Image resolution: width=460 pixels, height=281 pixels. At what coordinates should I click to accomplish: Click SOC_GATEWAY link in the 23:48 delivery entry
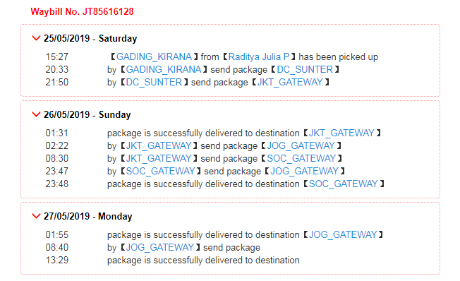tap(344, 184)
